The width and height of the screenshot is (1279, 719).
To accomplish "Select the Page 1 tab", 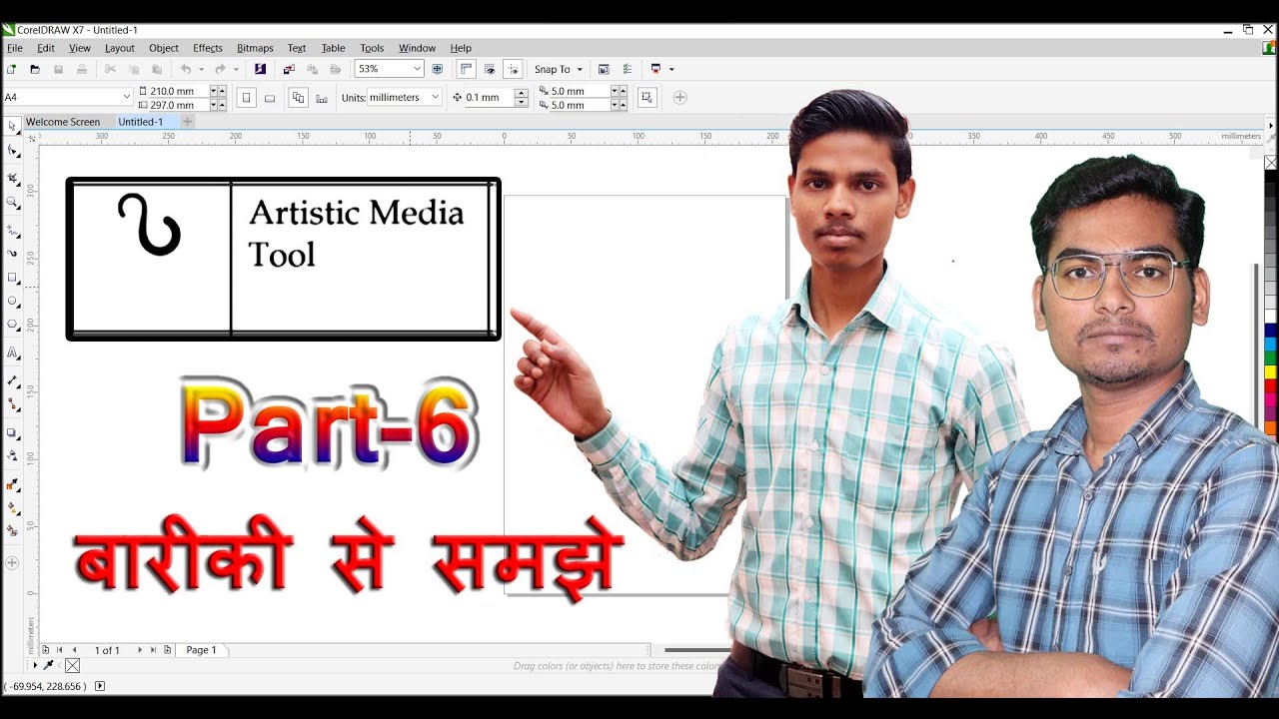I will point(201,650).
